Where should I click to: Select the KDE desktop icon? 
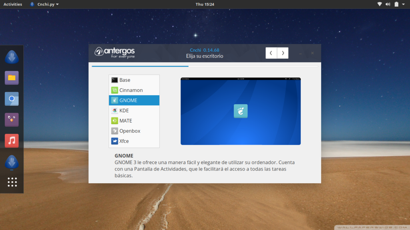pos(115,111)
